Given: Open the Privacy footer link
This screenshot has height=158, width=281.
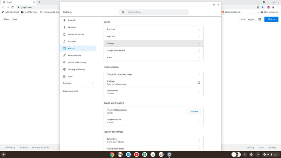Looking at the screenshot, I should click(251, 147).
